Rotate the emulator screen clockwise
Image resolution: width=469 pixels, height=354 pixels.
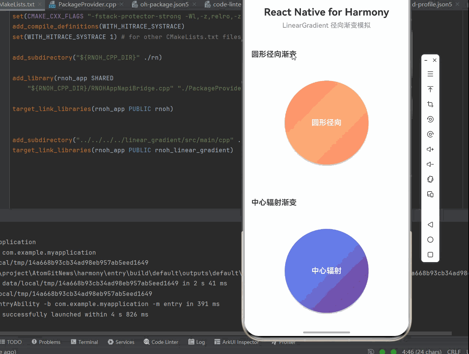pyautogui.click(x=430, y=134)
